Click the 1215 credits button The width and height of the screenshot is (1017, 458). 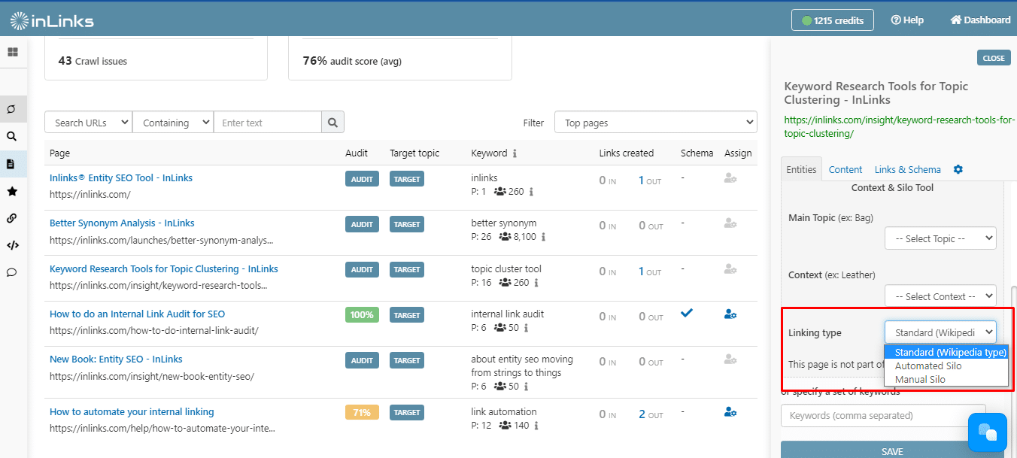833,20
